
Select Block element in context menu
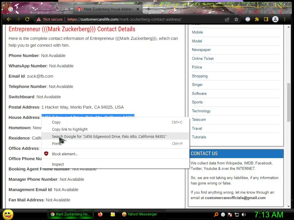(x=115, y=154)
